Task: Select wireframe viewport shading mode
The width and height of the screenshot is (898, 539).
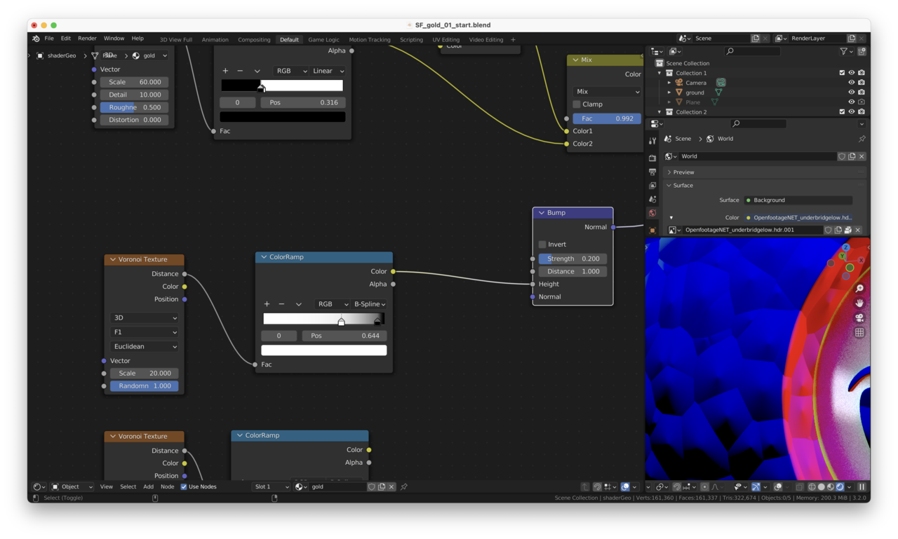Action: click(812, 487)
